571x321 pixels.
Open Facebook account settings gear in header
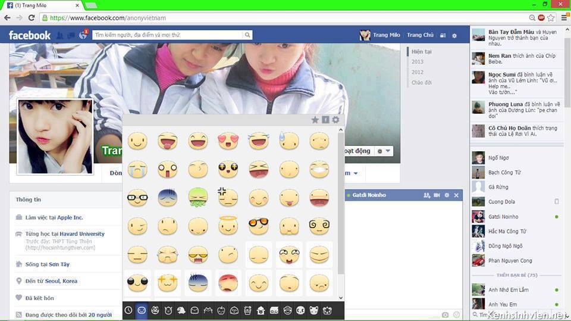[x=454, y=36]
